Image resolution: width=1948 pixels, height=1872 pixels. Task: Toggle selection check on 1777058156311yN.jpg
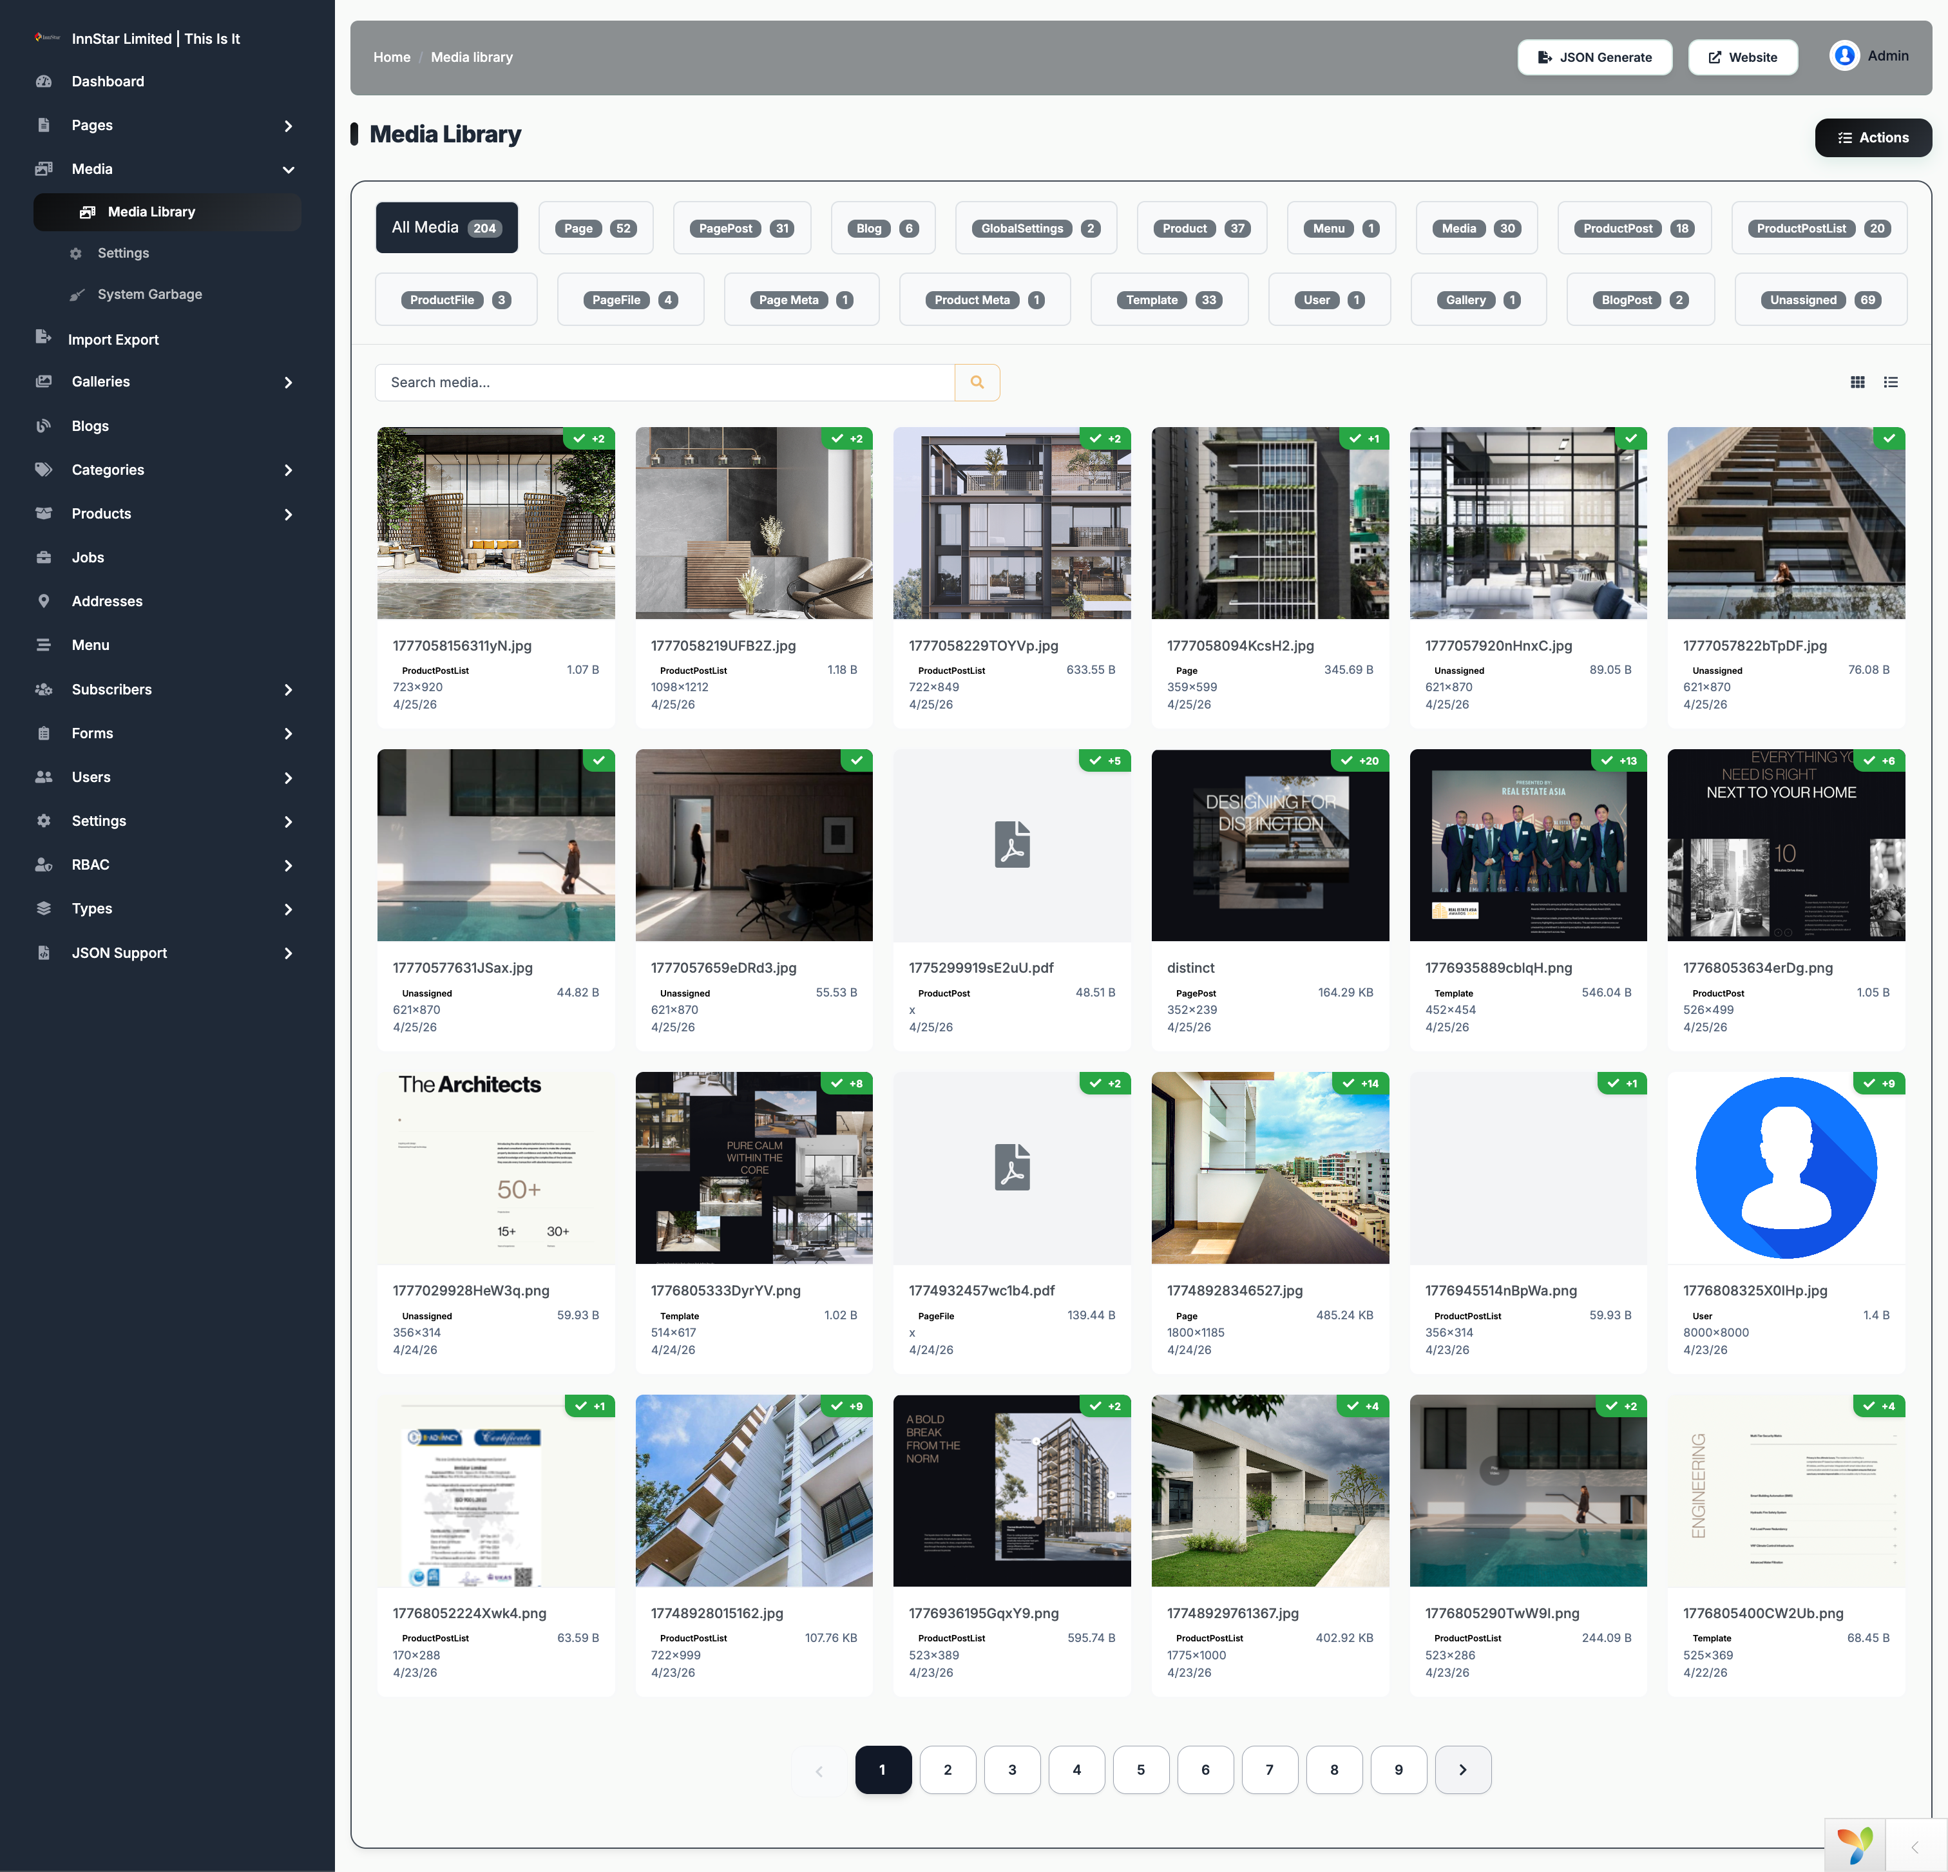tap(588, 438)
